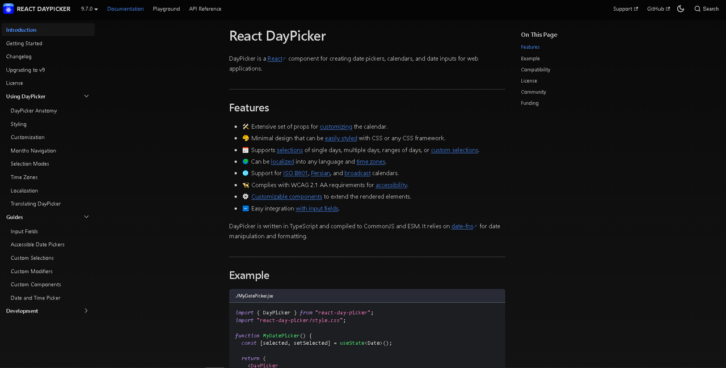This screenshot has width=726, height=368.
Task: Click the ./MyDatePicker.jsx code block title
Action: click(254, 296)
